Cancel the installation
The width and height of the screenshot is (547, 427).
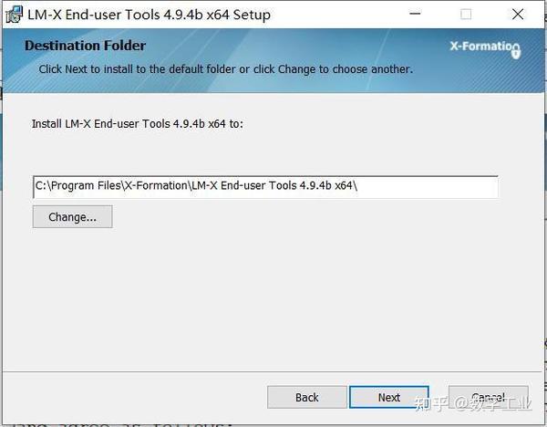488,397
